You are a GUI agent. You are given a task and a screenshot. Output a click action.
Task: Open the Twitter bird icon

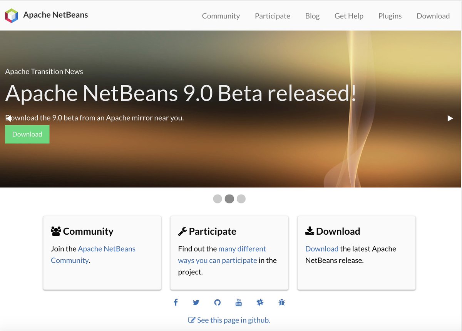coord(196,302)
